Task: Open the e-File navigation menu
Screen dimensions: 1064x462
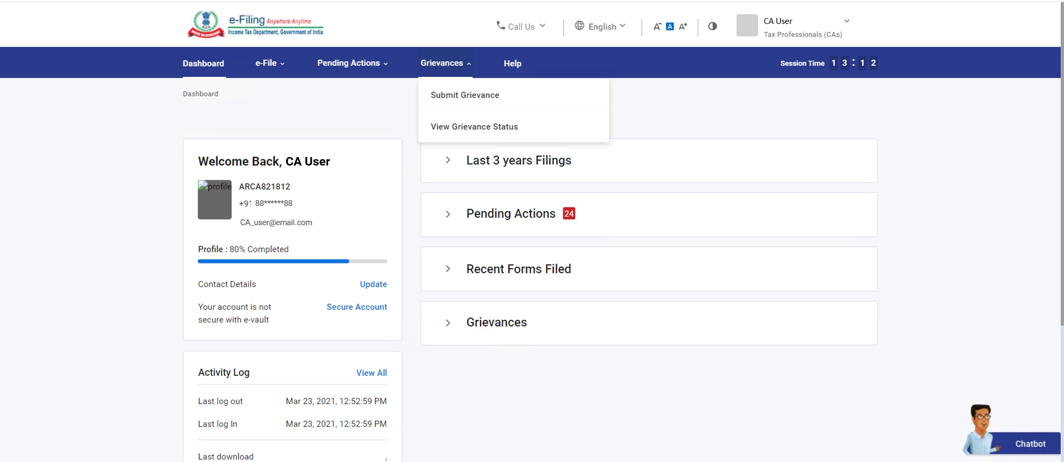Action: point(270,63)
